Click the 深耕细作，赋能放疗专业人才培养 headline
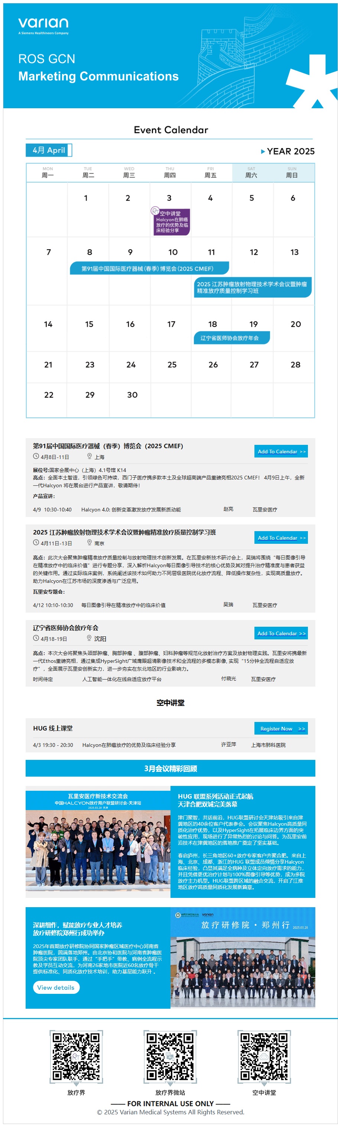This screenshot has height=1127, width=338. [x=77, y=925]
